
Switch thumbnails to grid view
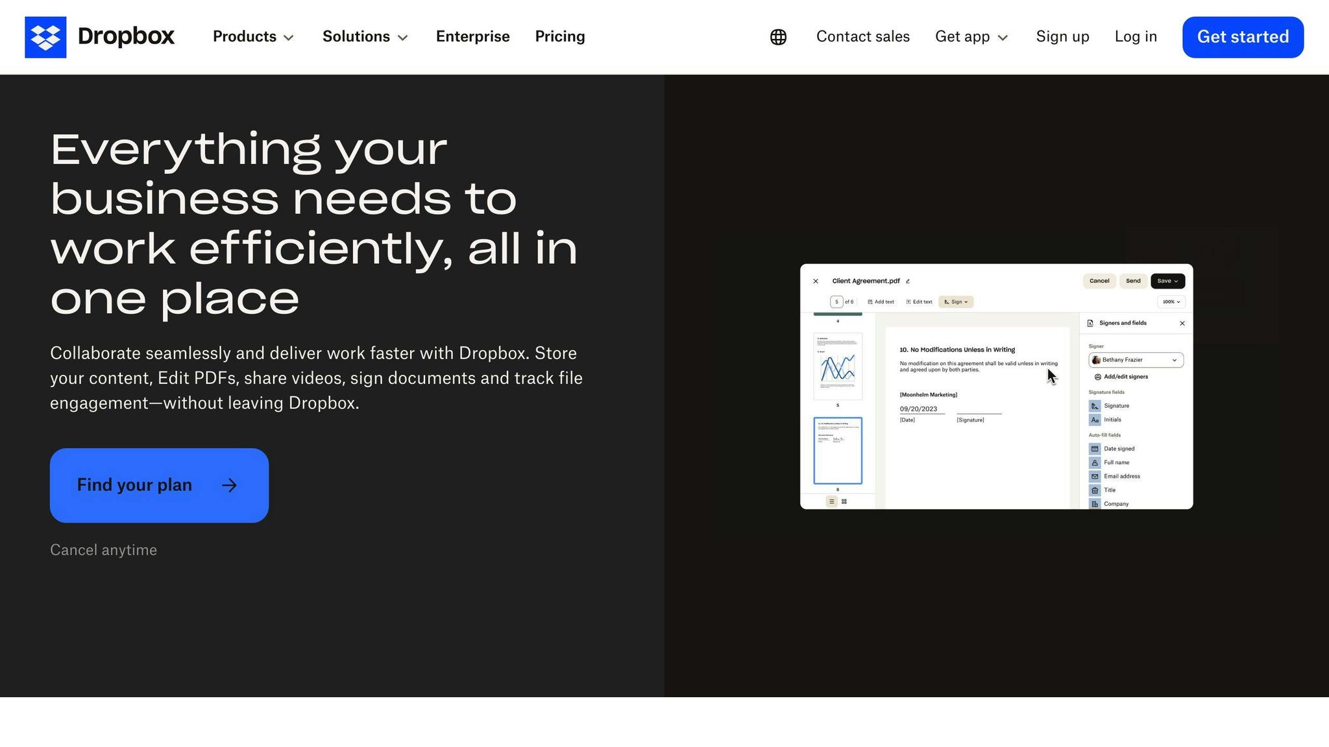click(844, 501)
